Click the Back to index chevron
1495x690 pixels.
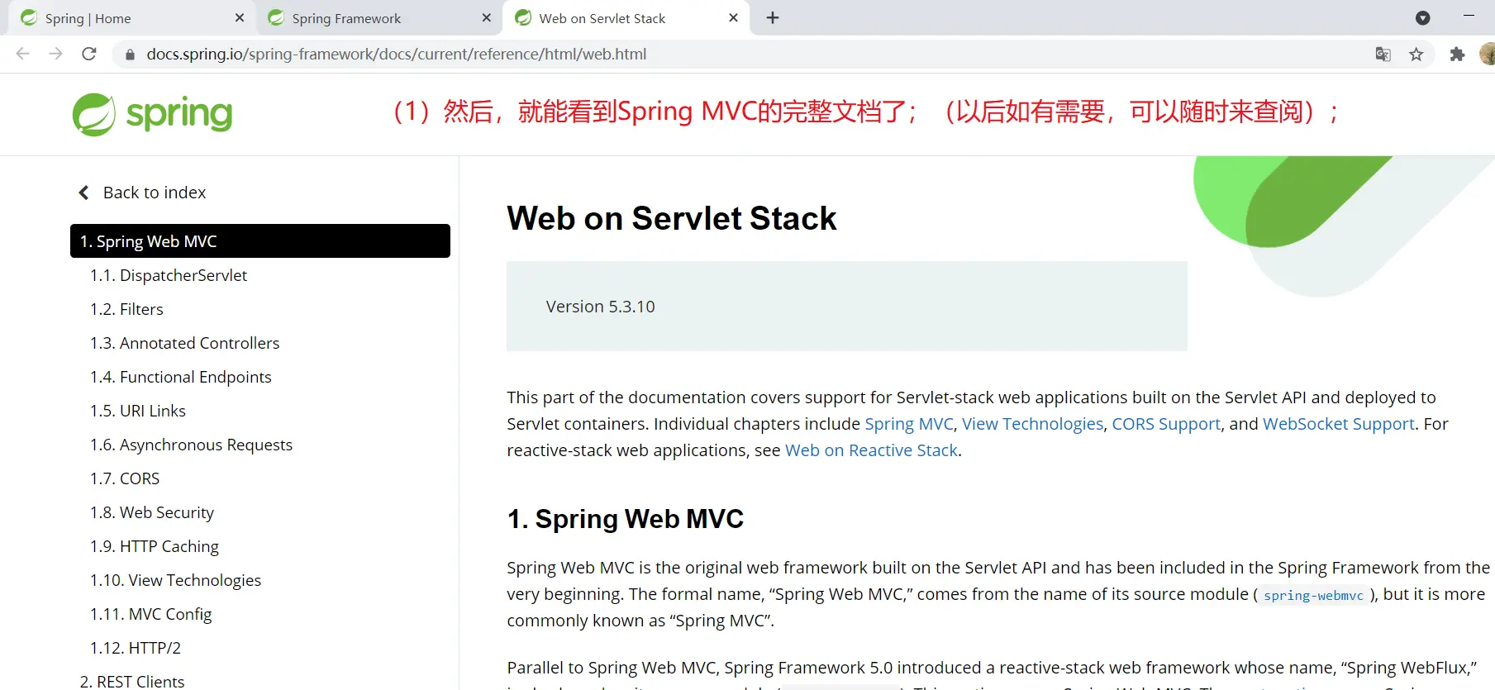click(83, 193)
